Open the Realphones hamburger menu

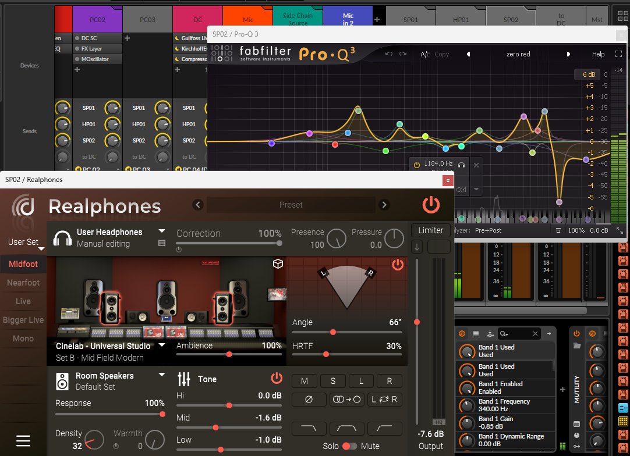pos(23,441)
